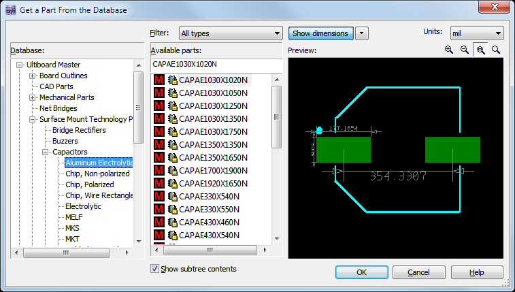515x292 pixels.
Task: Click the zoom out magnifier icon
Action: pos(465,50)
